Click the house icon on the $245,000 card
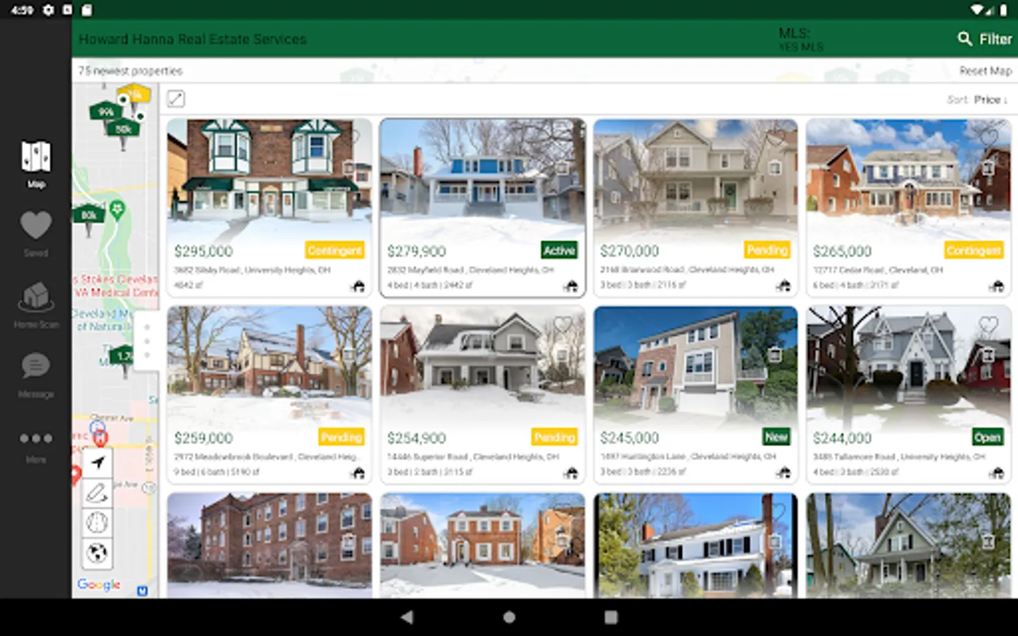 coord(783,473)
